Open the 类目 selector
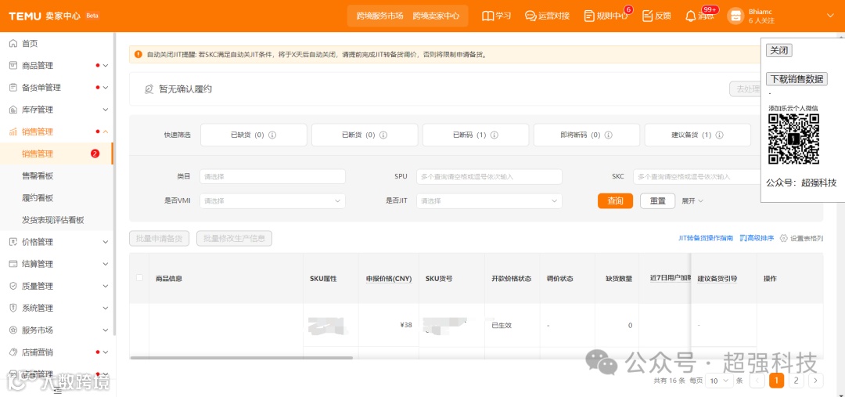 tap(272, 176)
